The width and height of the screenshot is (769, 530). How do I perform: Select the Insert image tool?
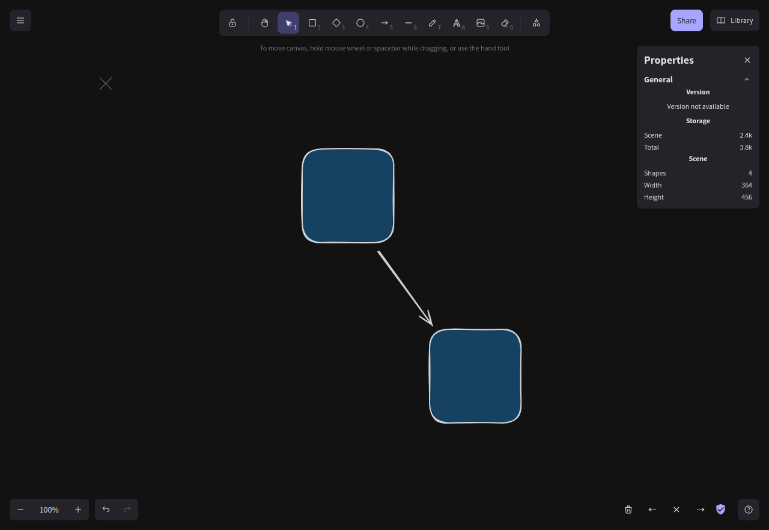[x=481, y=23]
